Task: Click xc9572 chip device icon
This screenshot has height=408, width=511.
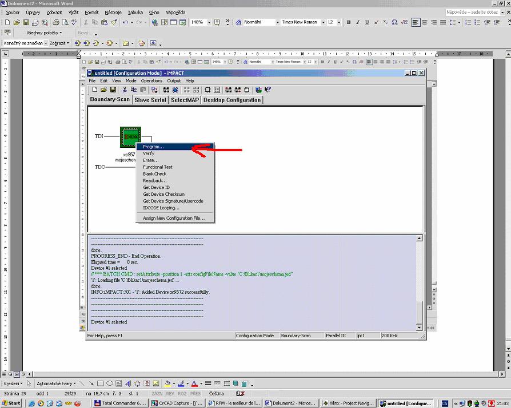Action: pyautogui.click(x=130, y=137)
